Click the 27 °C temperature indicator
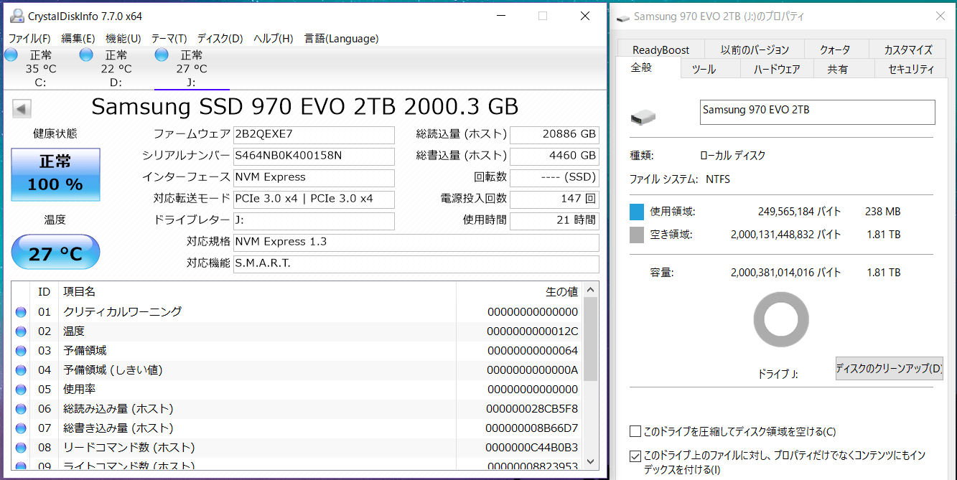 click(x=55, y=253)
